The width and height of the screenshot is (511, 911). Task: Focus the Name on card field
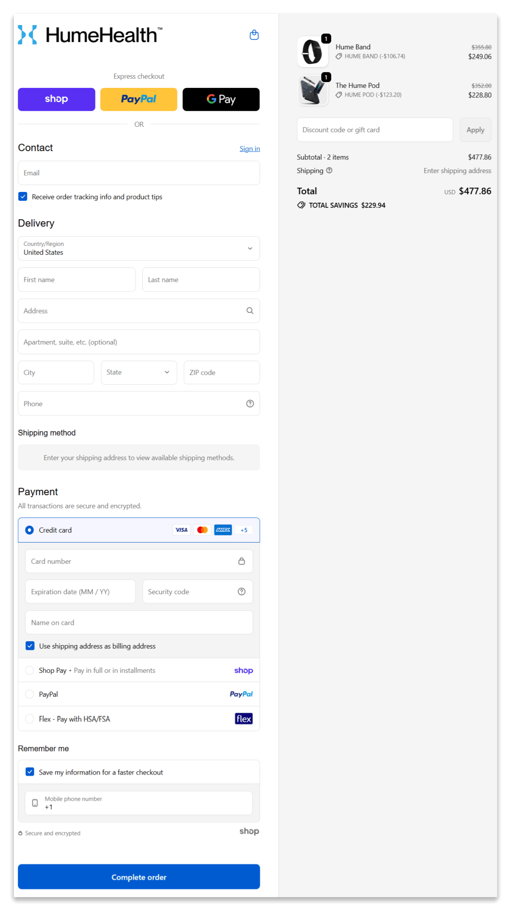point(139,622)
